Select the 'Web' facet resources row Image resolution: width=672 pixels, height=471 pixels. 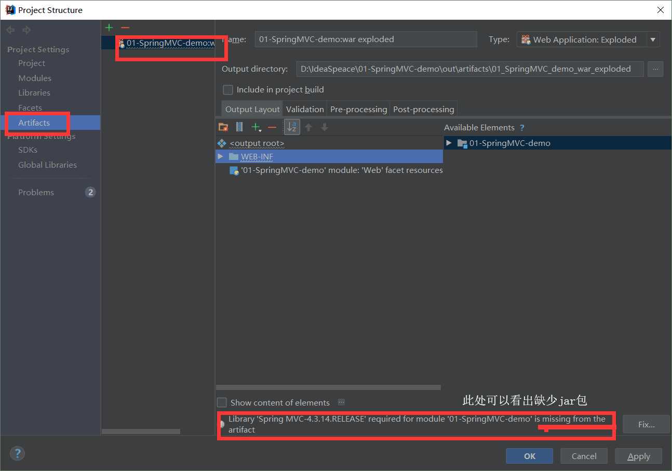[329, 170]
